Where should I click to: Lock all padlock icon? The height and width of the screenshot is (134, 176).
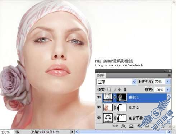[125, 89]
